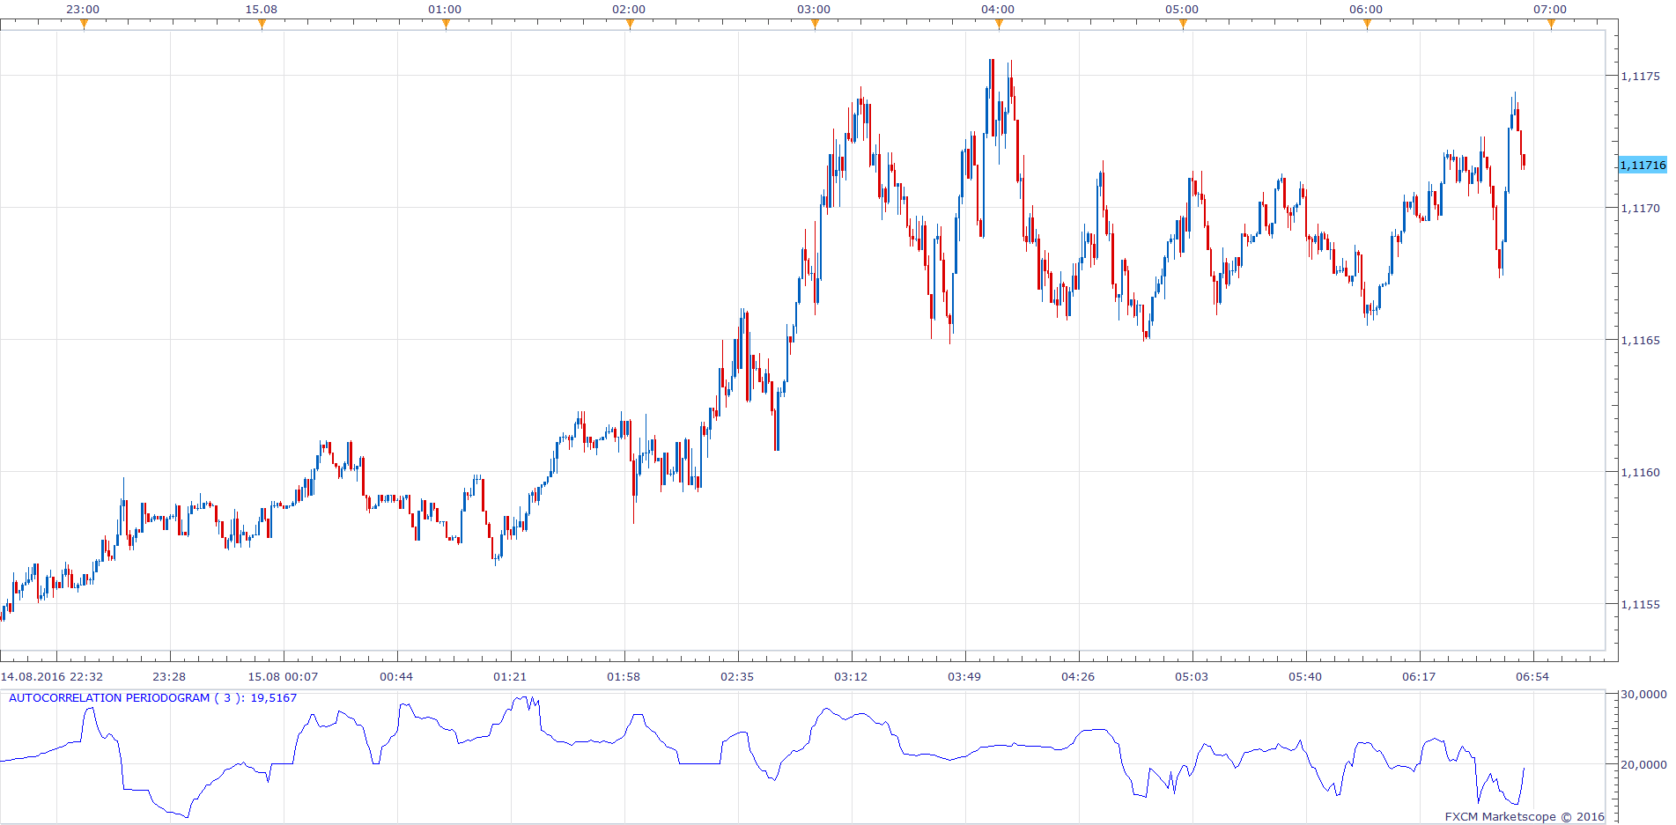Select the 06:00 hour marker triangle
Screen dimensions: 1676x825
(1367, 25)
